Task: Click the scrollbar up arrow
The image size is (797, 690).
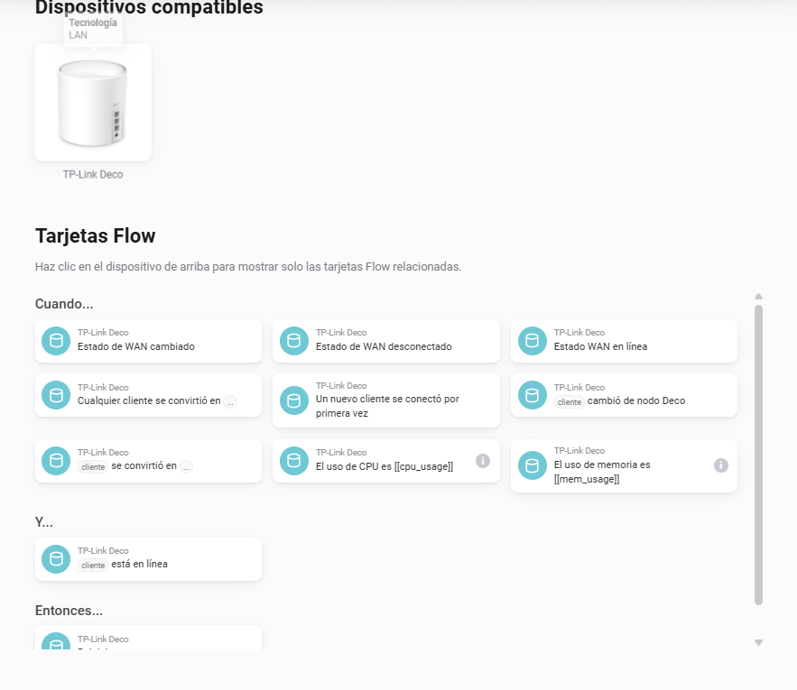Action: 759,296
